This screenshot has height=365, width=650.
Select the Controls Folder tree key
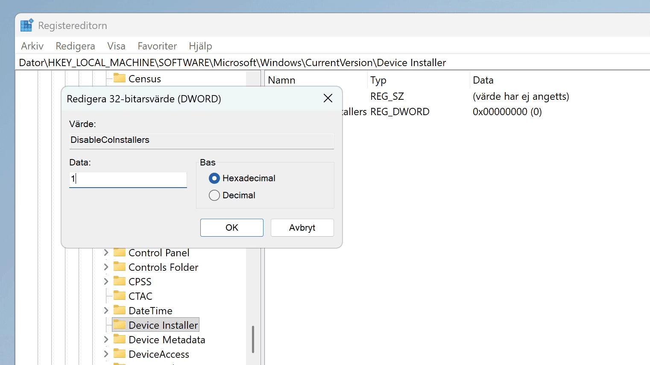[x=164, y=267]
